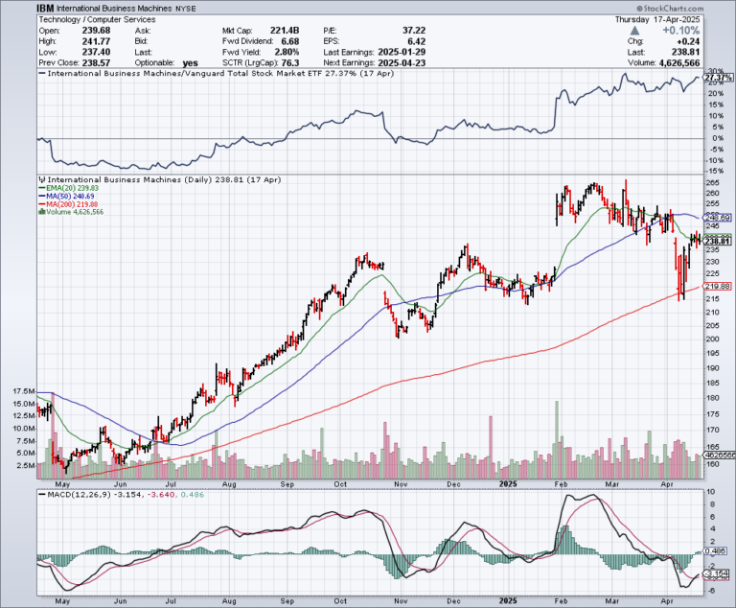Click the green EMA(20) legend line marker

[40, 188]
